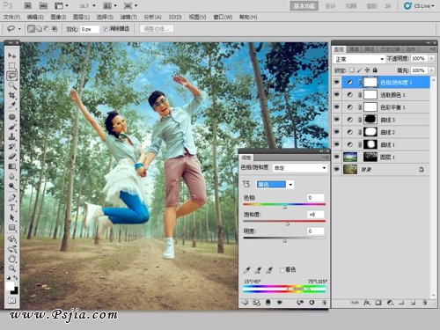Screen dimensions: 440x330
Task: Toggle the 着色 colorize checkbox
Action: coord(282,270)
